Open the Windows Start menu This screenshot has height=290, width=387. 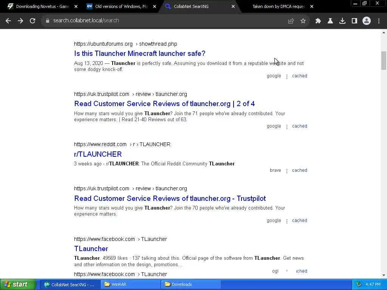(18, 285)
